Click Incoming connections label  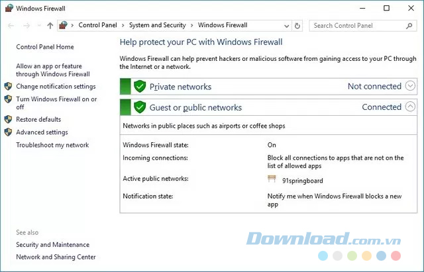155,158
